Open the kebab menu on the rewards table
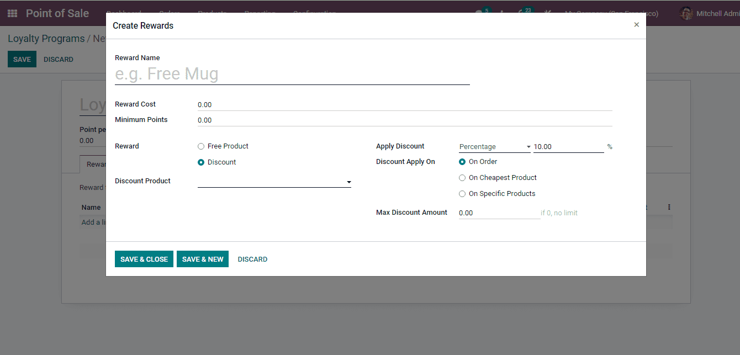Screen dimensions: 740x355 point(669,206)
